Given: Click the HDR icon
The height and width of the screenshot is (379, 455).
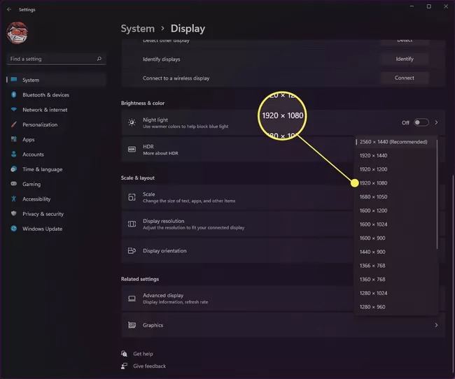Looking at the screenshot, I should click(132, 149).
